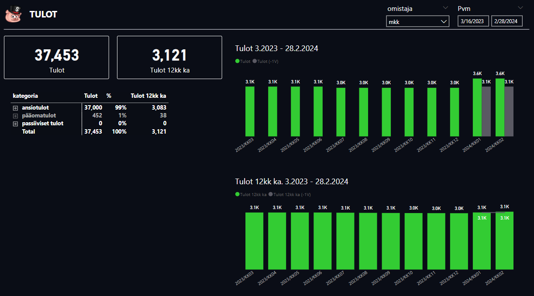Click gray Tulot 12kk ka (-1V) legend marker
The width and height of the screenshot is (534, 296).
[x=271, y=194]
